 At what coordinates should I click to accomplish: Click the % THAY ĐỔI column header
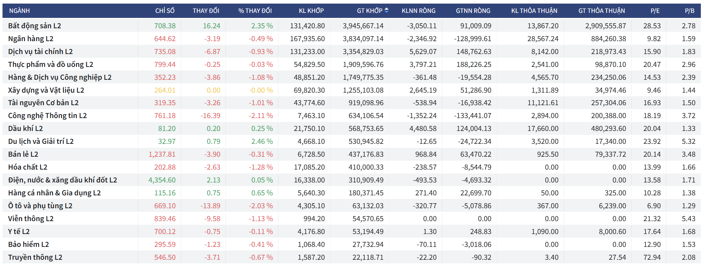(x=255, y=11)
